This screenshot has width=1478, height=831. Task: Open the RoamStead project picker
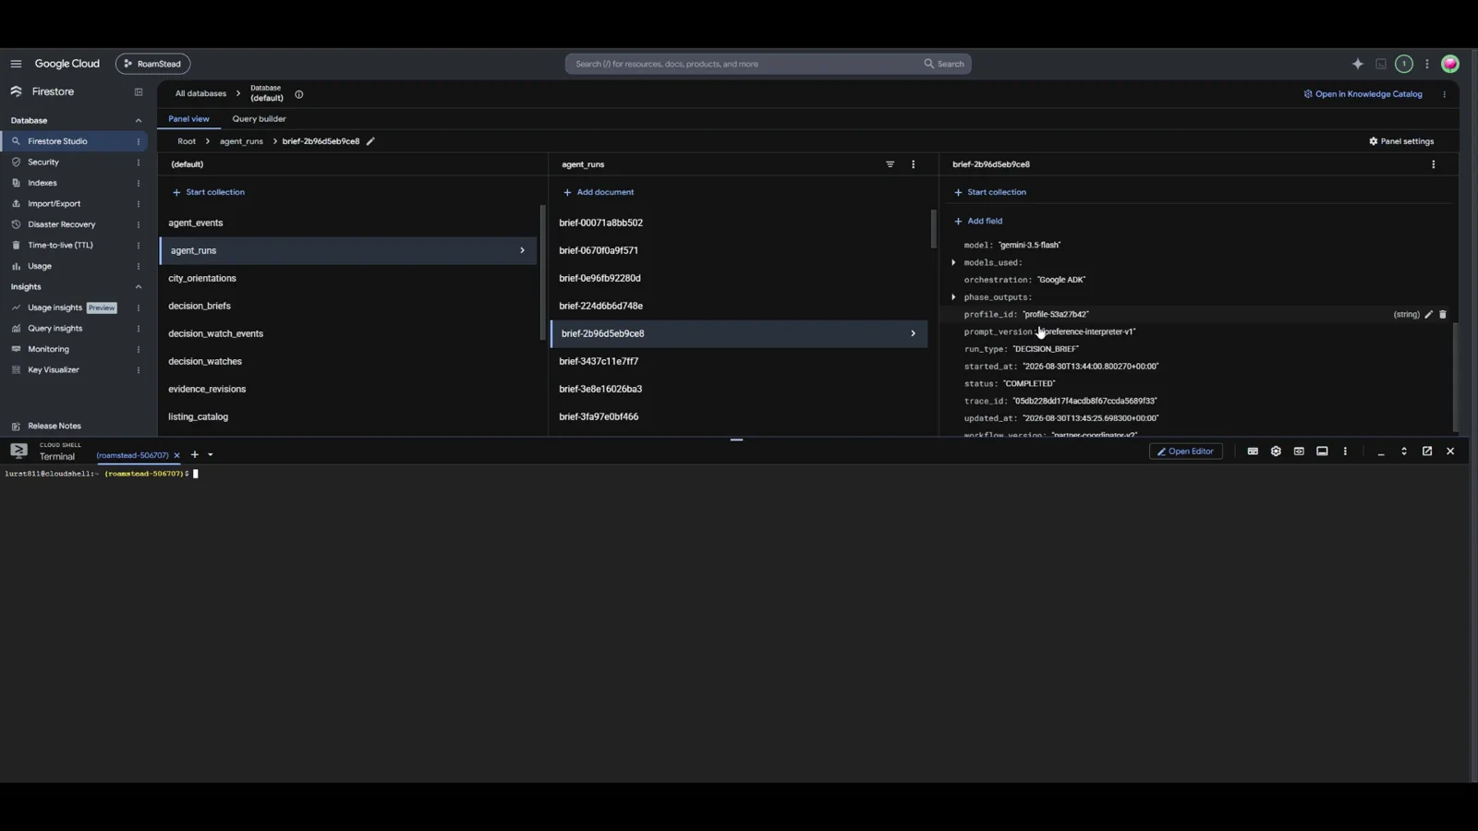coord(152,64)
